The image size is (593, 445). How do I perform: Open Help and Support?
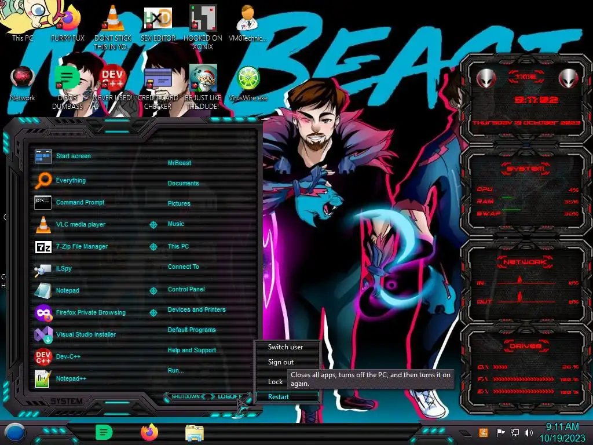point(192,351)
